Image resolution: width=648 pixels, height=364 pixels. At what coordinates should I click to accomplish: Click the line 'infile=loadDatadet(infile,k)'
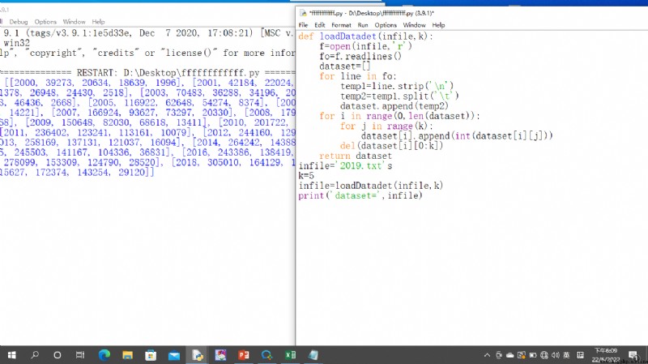[371, 186]
